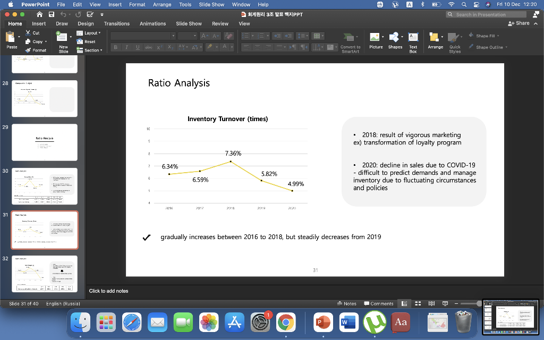Switch to Reading view icon
Viewport: 544px width, 340px height.
tap(431, 303)
